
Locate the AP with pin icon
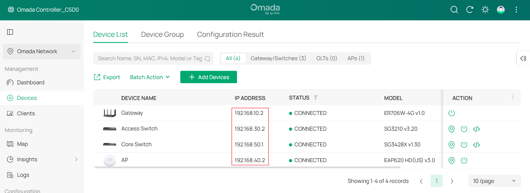(x=451, y=160)
